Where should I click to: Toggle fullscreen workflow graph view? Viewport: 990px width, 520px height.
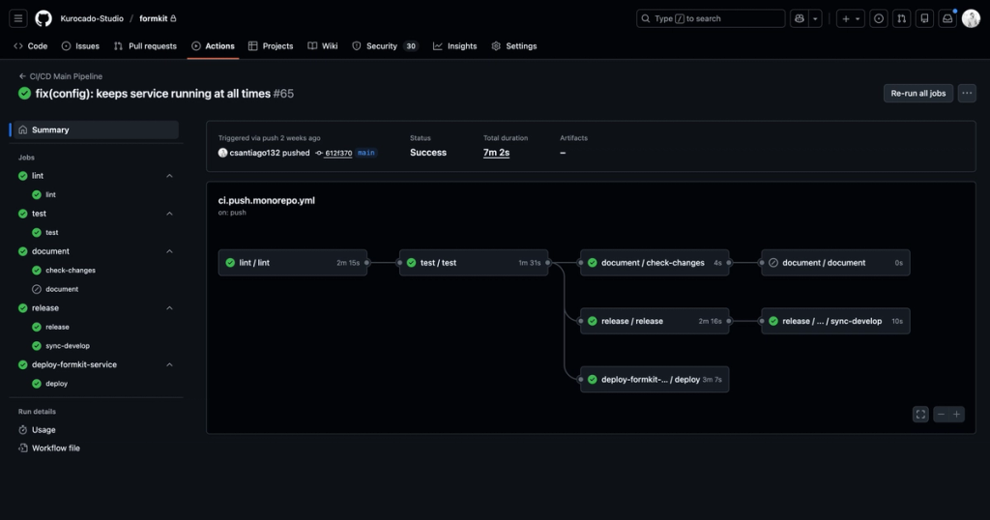(920, 415)
